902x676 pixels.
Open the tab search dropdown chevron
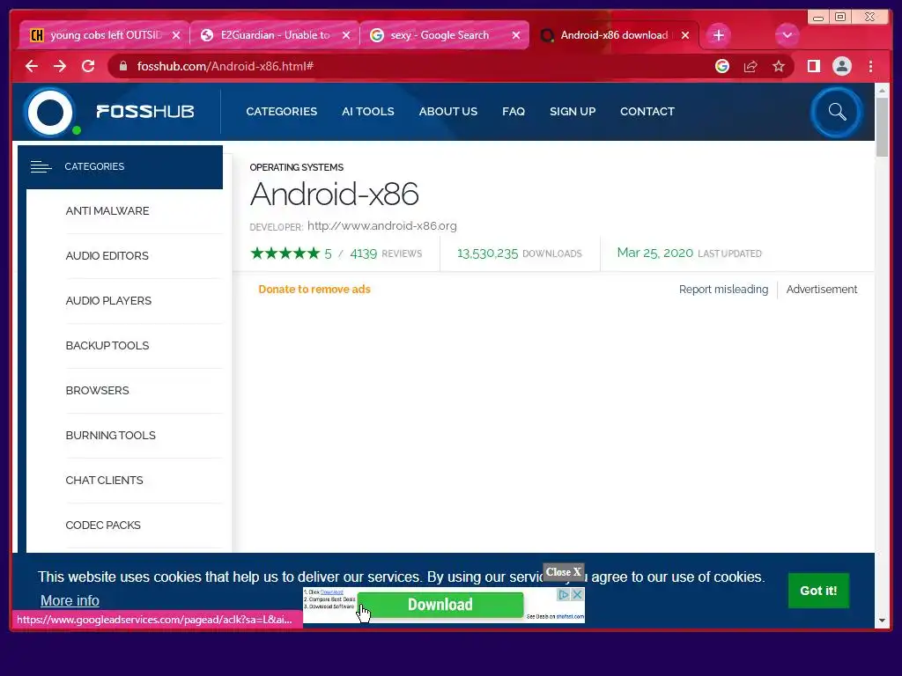click(787, 35)
